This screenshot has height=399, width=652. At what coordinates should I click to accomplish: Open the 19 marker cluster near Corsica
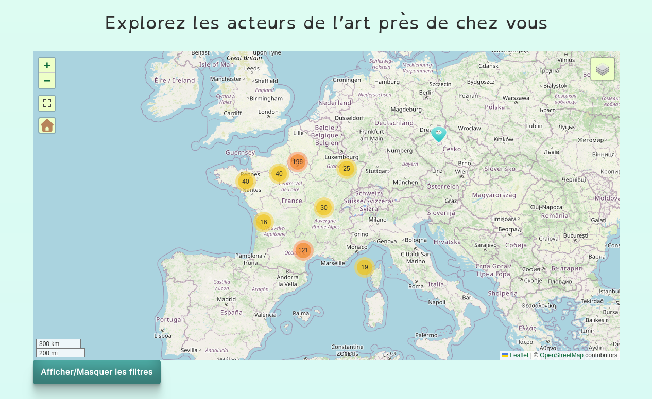point(365,267)
